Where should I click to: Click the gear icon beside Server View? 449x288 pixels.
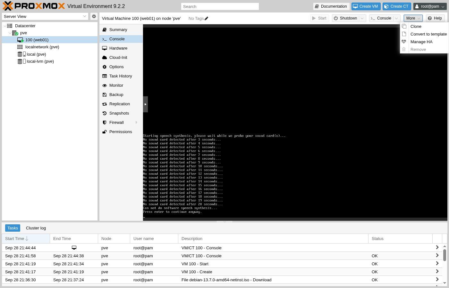pos(94,16)
